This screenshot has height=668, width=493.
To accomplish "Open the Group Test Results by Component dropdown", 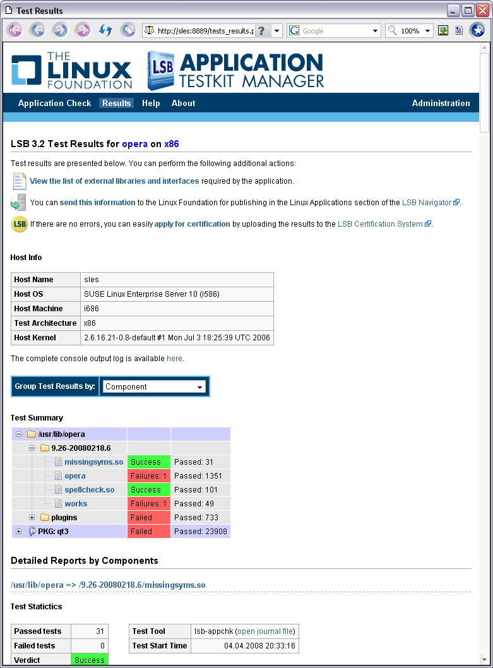I will [x=154, y=386].
